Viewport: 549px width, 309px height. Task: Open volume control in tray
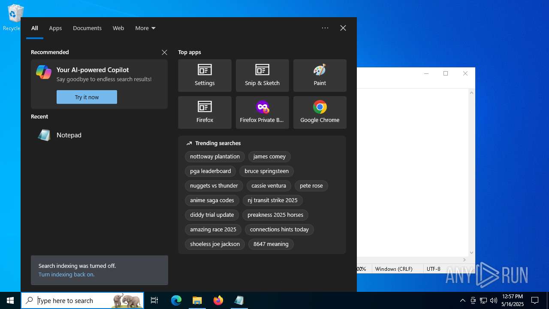point(494,300)
